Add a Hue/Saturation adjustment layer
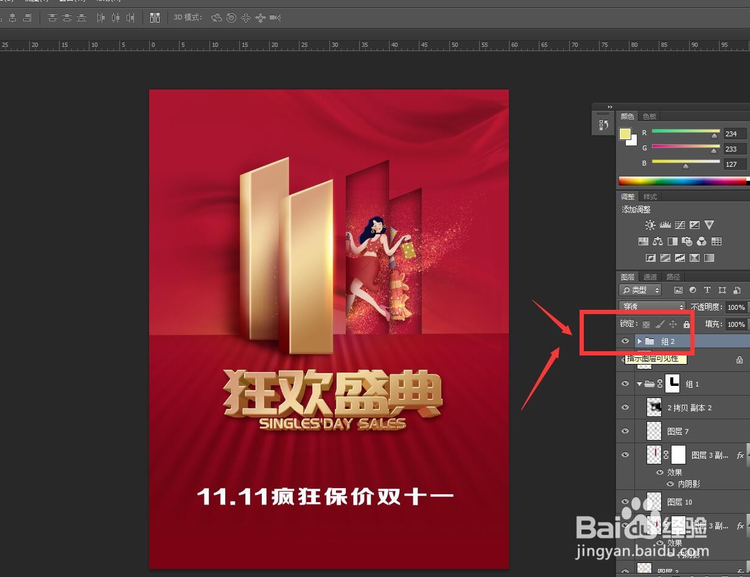 [x=643, y=241]
